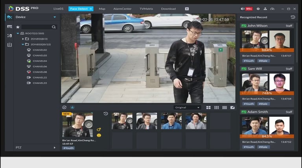Open the user account icon

pyautogui.click(x=265, y=9)
